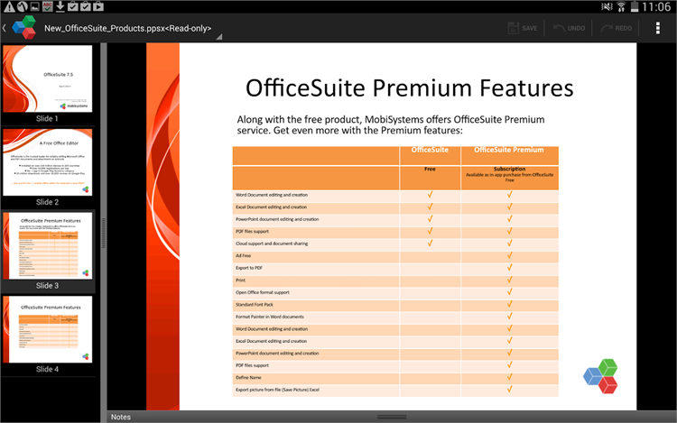Click the 'Cloud support and document sharing' row
Image resolution: width=677 pixels, height=423 pixels.
coord(395,244)
